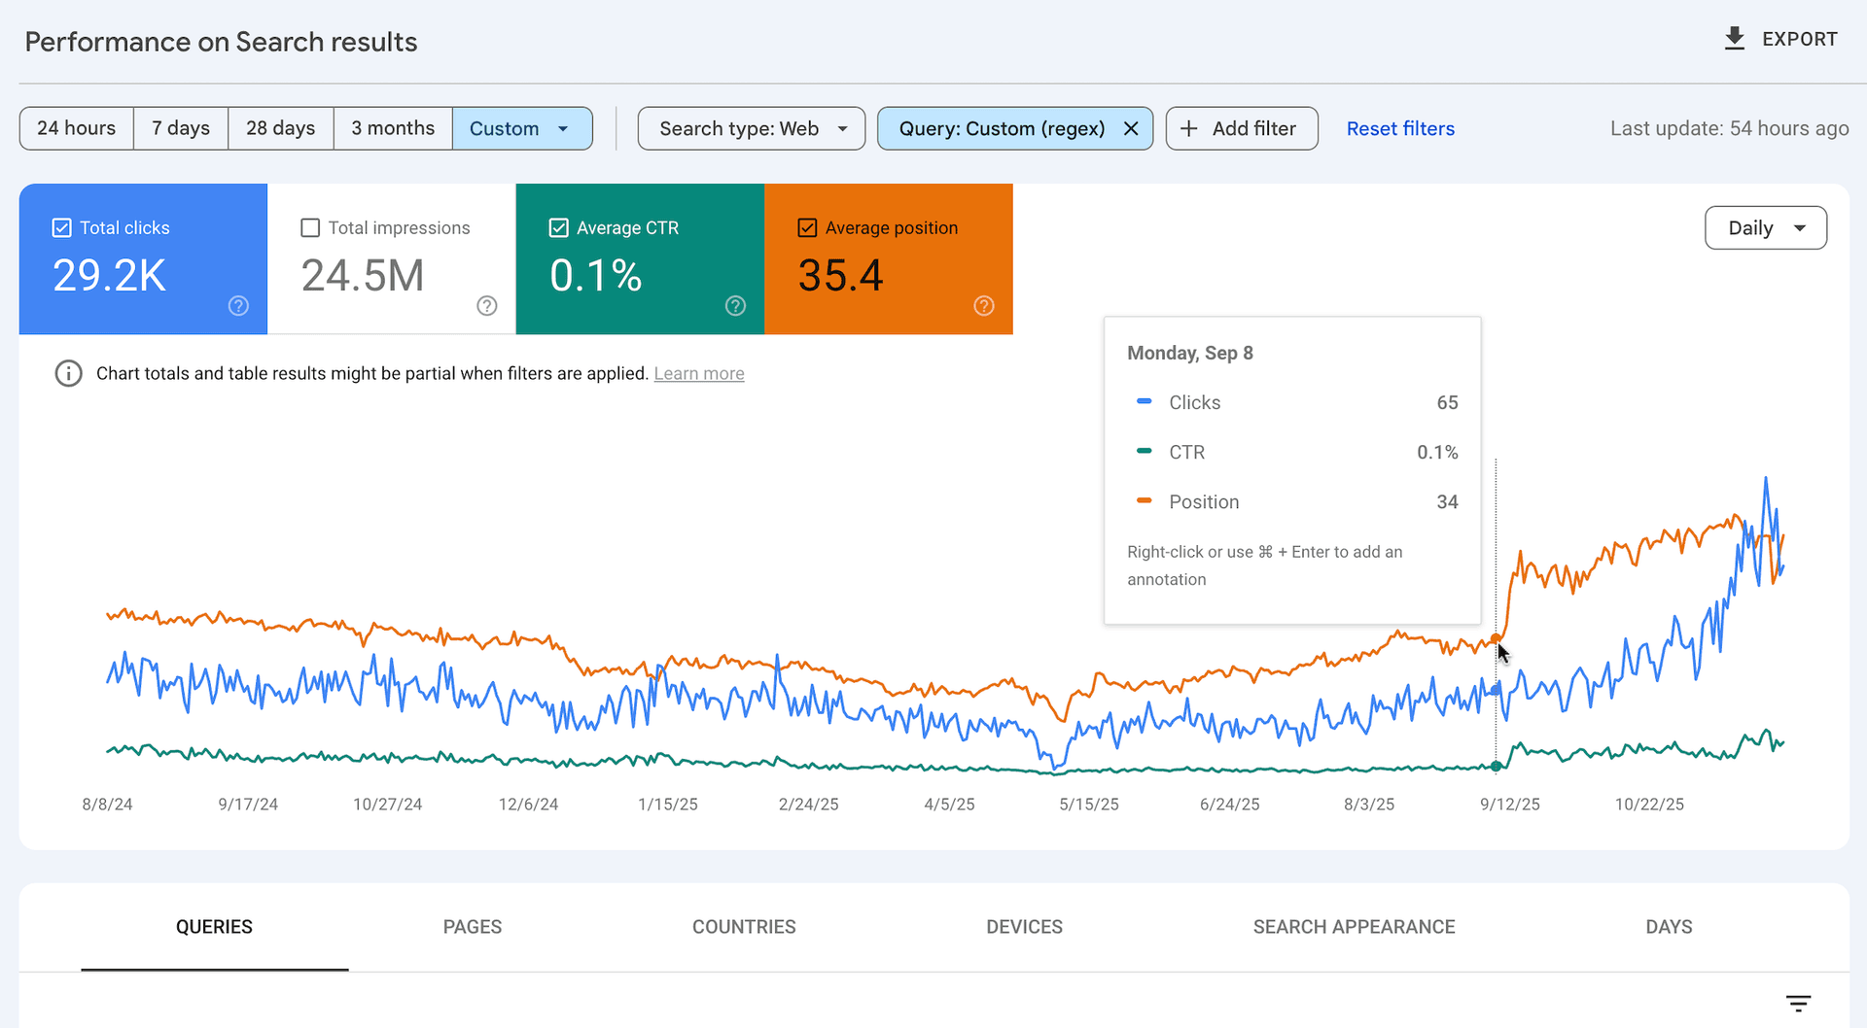Open the table filter rows icon
This screenshot has height=1028, width=1867.
pyautogui.click(x=1798, y=1003)
